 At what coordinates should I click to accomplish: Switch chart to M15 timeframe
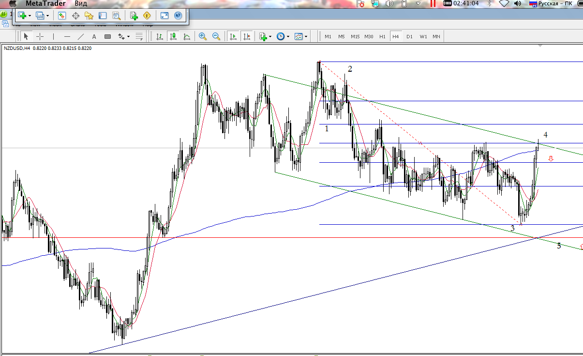coord(355,36)
